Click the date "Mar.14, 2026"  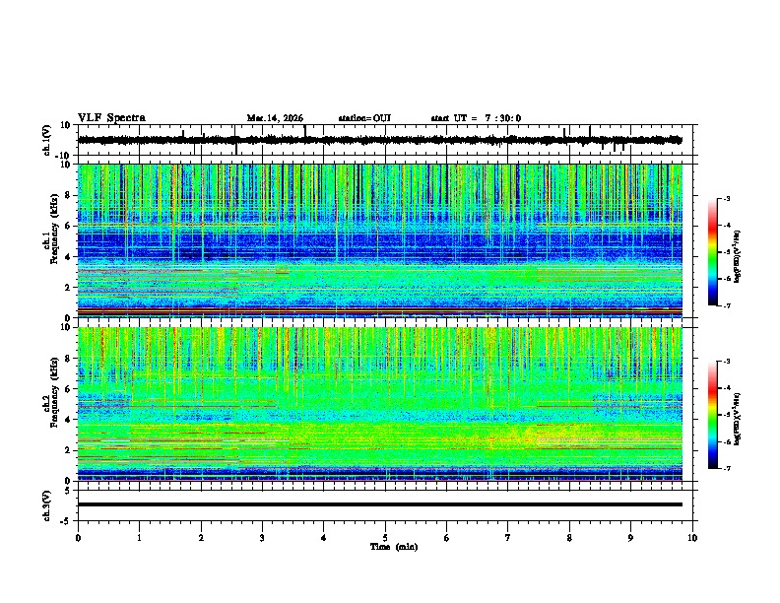[x=275, y=118]
